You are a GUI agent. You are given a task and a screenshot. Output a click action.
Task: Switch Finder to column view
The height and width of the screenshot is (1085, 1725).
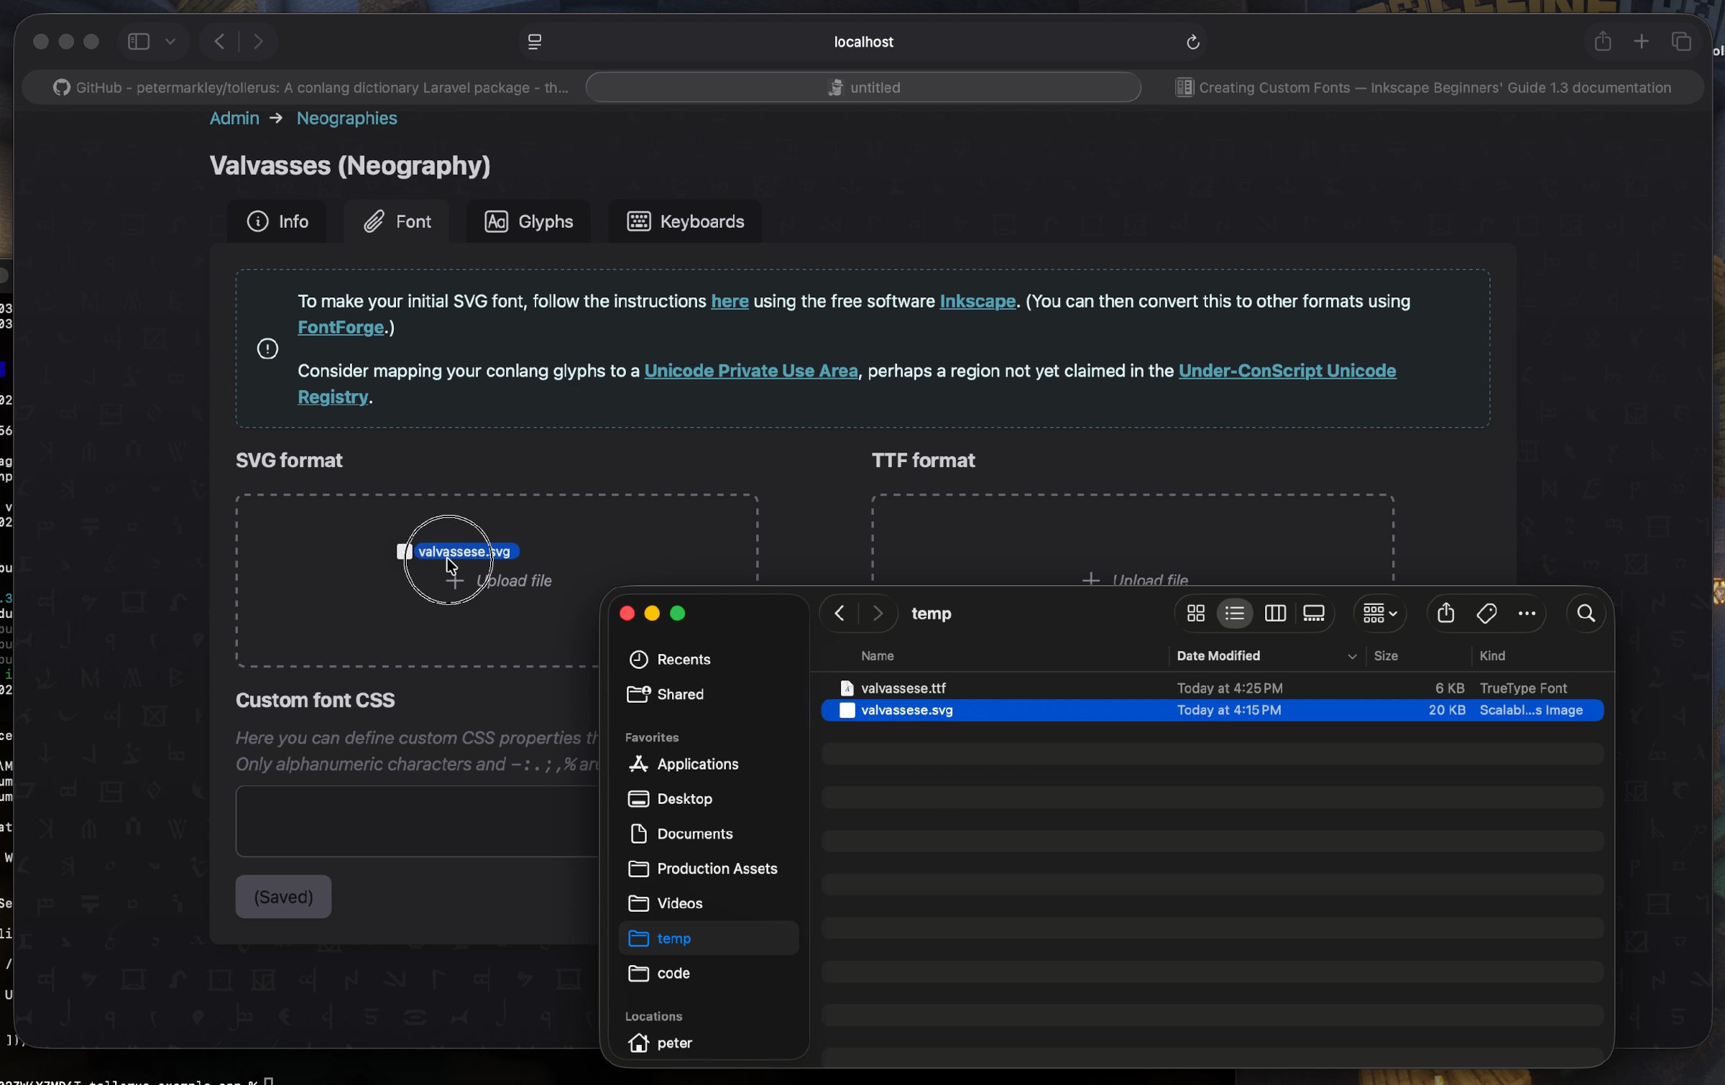click(1274, 613)
